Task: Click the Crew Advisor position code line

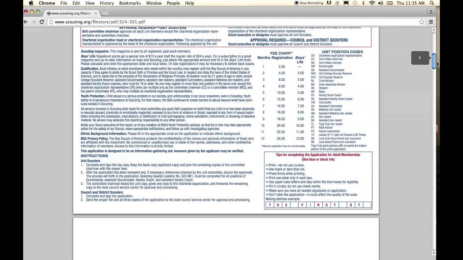Action: [x=323, y=81]
